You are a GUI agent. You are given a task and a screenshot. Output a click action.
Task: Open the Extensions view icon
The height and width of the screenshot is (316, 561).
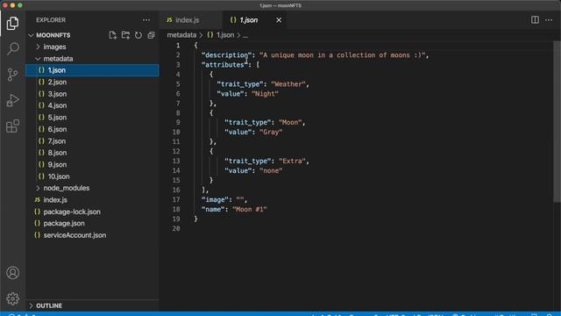point(12,126)
